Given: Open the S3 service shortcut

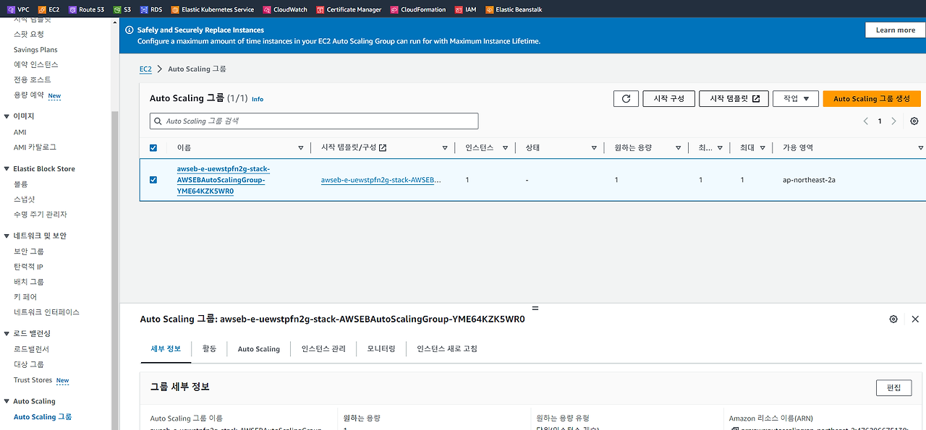Looking at the screenshot, I should pyautogui.click(x=122, y=9).
